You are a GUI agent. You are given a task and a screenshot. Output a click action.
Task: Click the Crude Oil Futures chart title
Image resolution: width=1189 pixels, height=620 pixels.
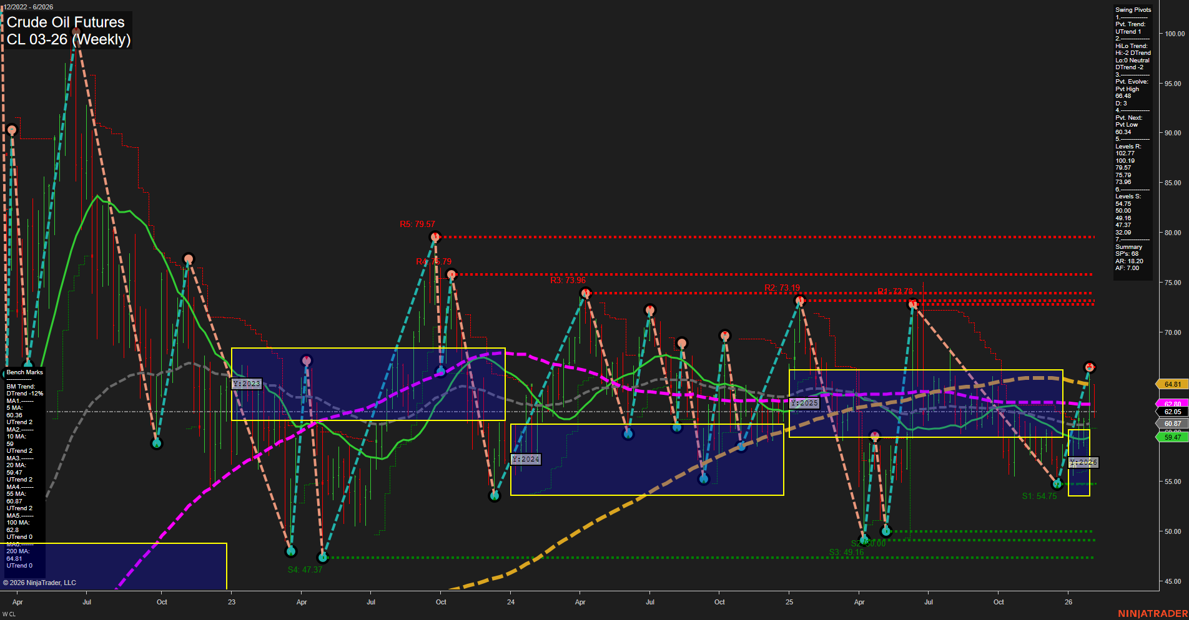point(64,22)
